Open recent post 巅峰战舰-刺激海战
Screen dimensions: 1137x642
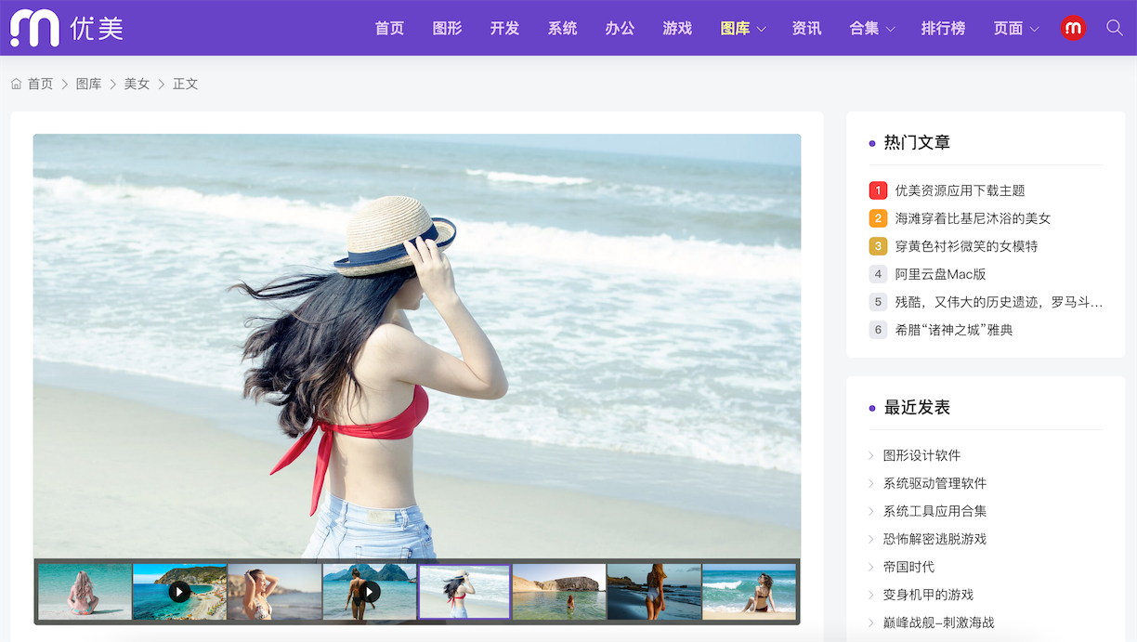click(938, 622)
